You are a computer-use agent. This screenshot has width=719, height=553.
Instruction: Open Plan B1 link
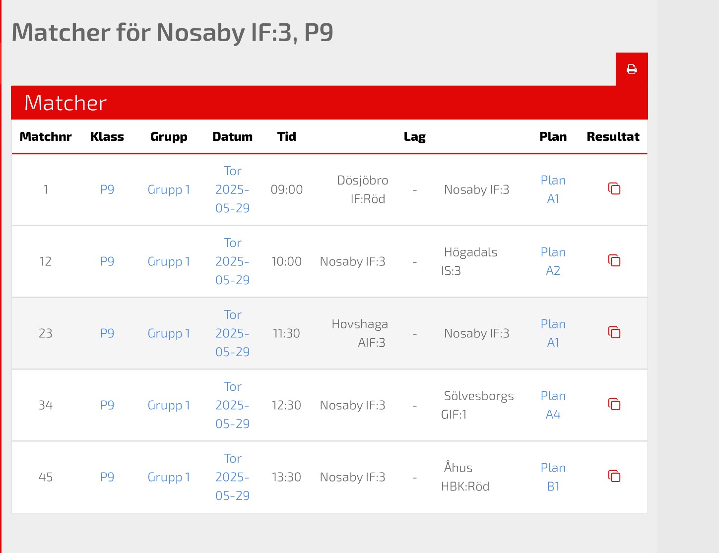(x=553, y=477)
